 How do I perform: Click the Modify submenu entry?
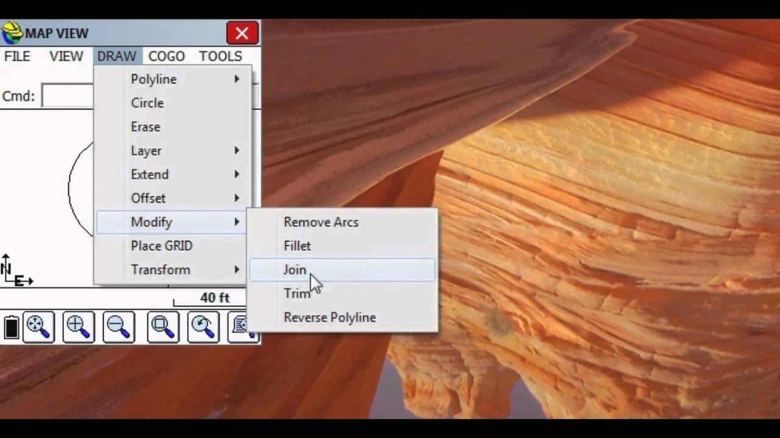[172, 222]
